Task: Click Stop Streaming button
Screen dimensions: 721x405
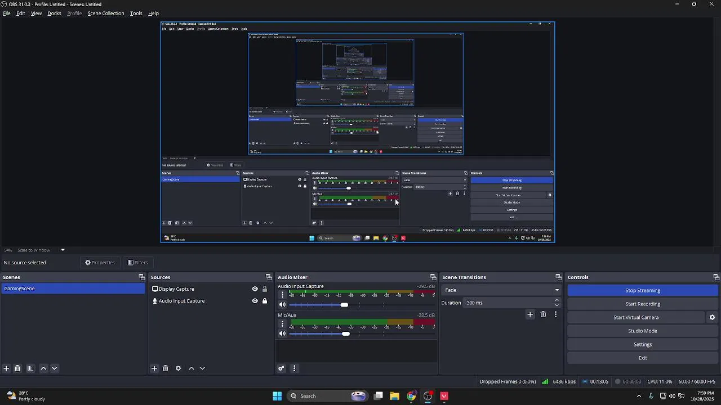Action: 643,290
